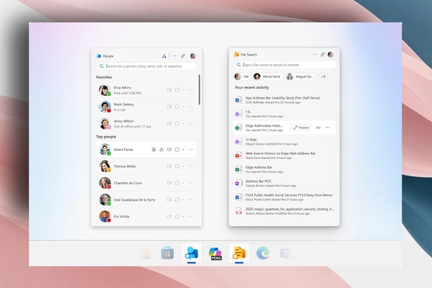Click the M365 Copilot taskbar icon

[x=216, y=253]
